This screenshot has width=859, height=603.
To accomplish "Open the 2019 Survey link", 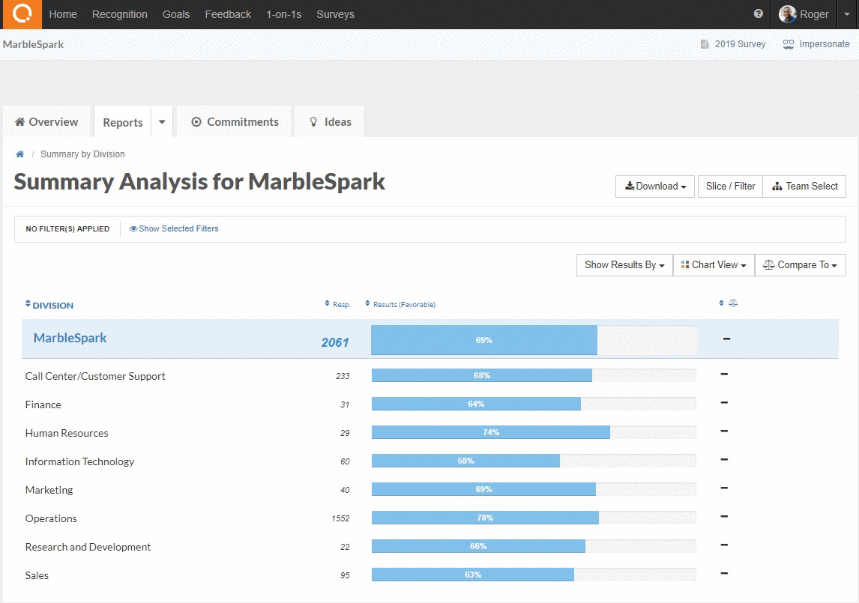I will click(x=740, y=43).
